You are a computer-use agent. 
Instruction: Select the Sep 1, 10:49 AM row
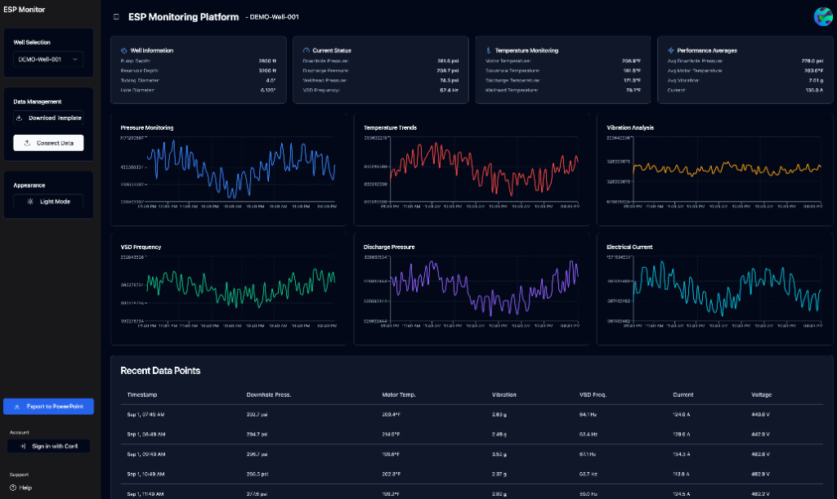click(x=472, y=474)
